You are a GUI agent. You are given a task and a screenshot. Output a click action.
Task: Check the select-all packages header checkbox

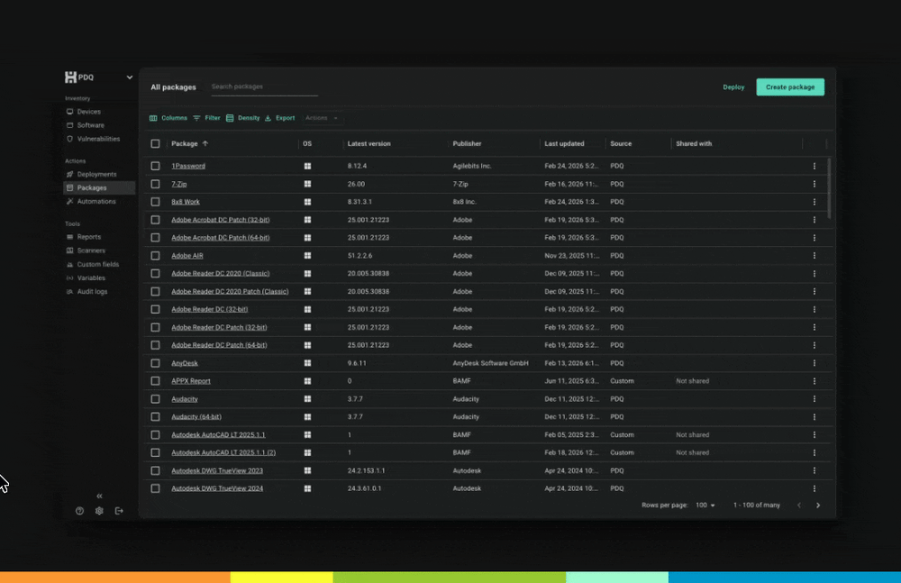pyautogui.click(x=156, y=143)
